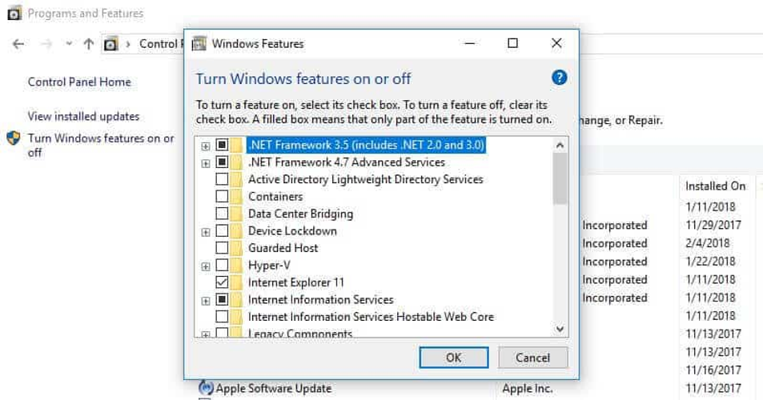Click the shield icon beside Turn Windows features
The width and height of the screenshot is (763, 400).
pos(14,138)
